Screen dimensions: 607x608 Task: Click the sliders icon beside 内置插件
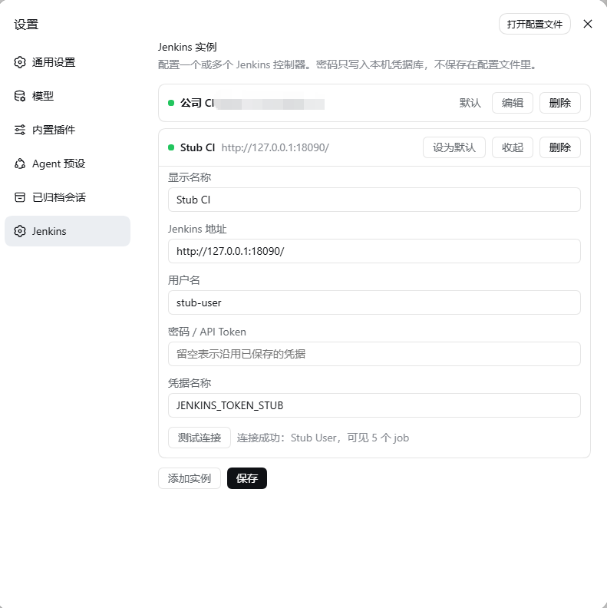[x=20, y=130]
